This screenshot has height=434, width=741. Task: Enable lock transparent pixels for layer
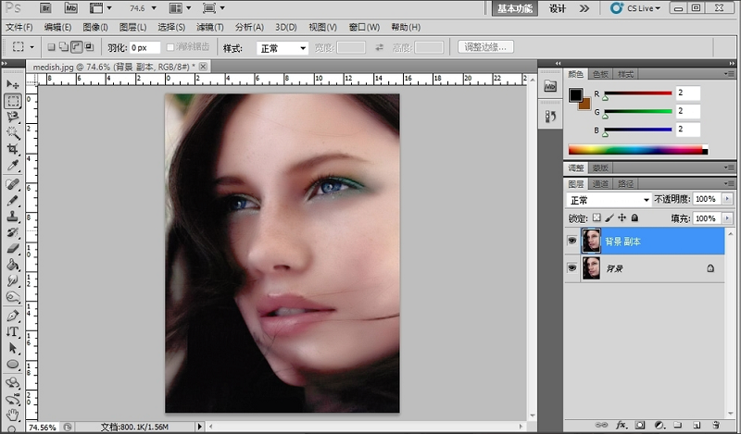(x=597, y=218)
